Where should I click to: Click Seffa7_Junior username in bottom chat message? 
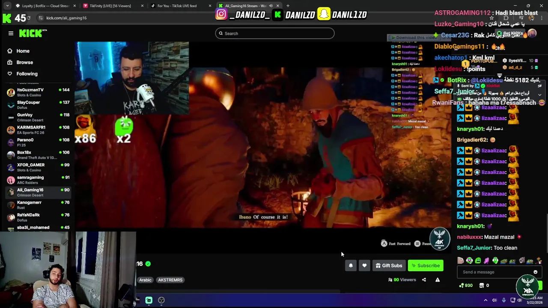point(474,248)
